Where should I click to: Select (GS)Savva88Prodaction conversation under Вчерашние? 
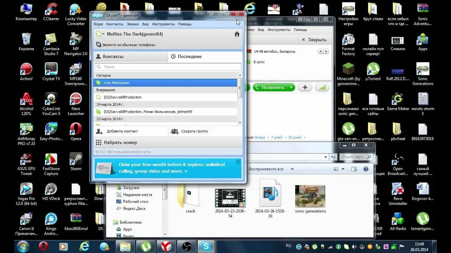point(165,97)
